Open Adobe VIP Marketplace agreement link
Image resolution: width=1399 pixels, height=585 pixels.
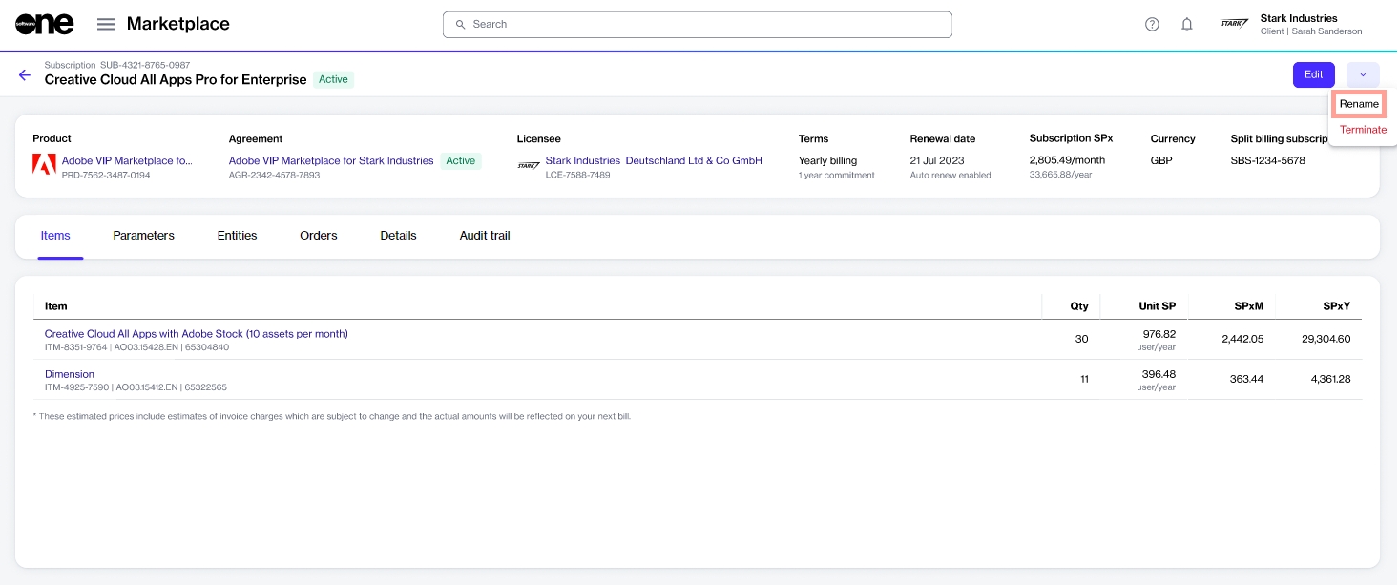point(330,160)
